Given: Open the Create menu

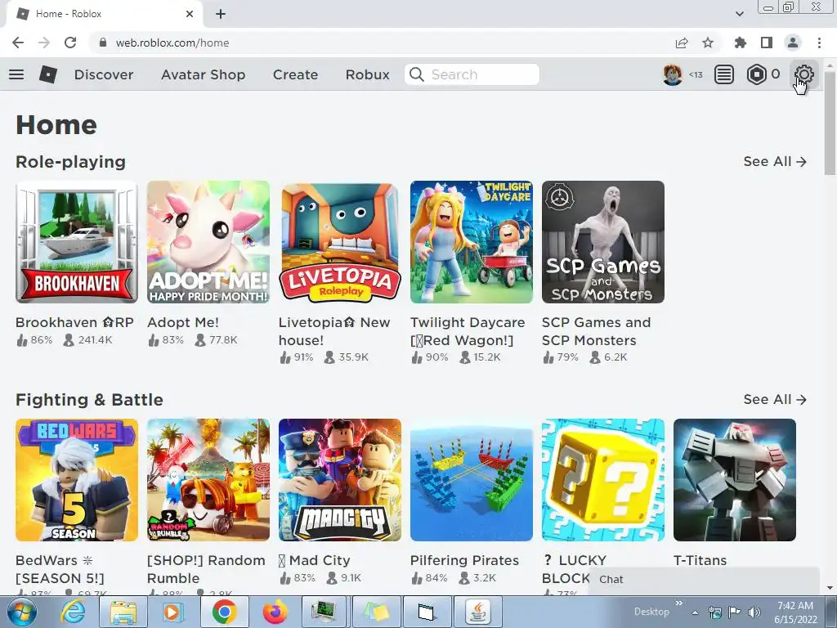Looking at the screenshot, I should [x=295, y=74].
